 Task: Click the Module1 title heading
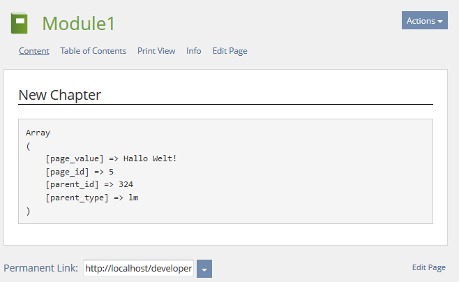[x=78, y=24]
